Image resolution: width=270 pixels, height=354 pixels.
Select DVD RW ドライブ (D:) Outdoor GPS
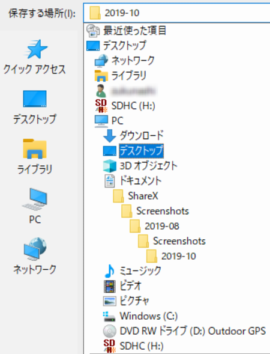(x=184, y=331)
